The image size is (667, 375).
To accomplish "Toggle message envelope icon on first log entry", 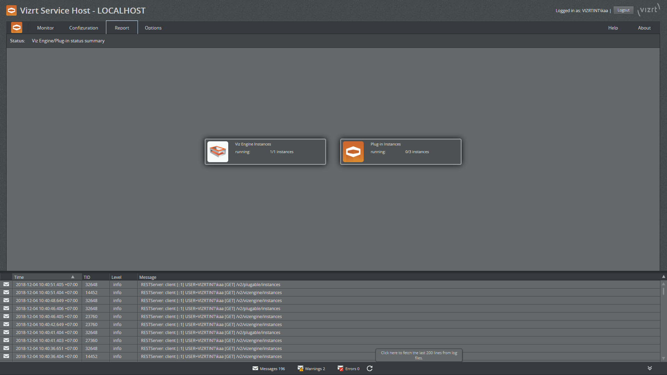I will (6, 284).
